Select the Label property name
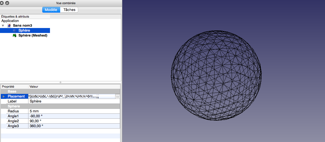The width and height of the screenshot is (325, 142). (12, 101)
